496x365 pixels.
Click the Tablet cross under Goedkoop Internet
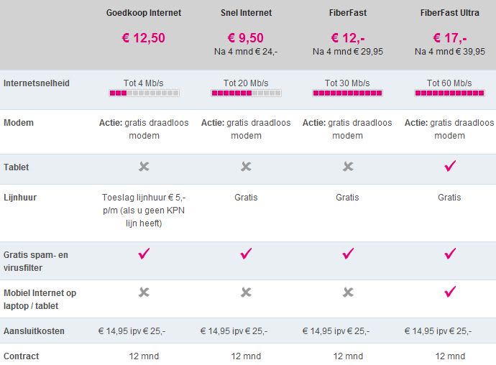(144, 167)
